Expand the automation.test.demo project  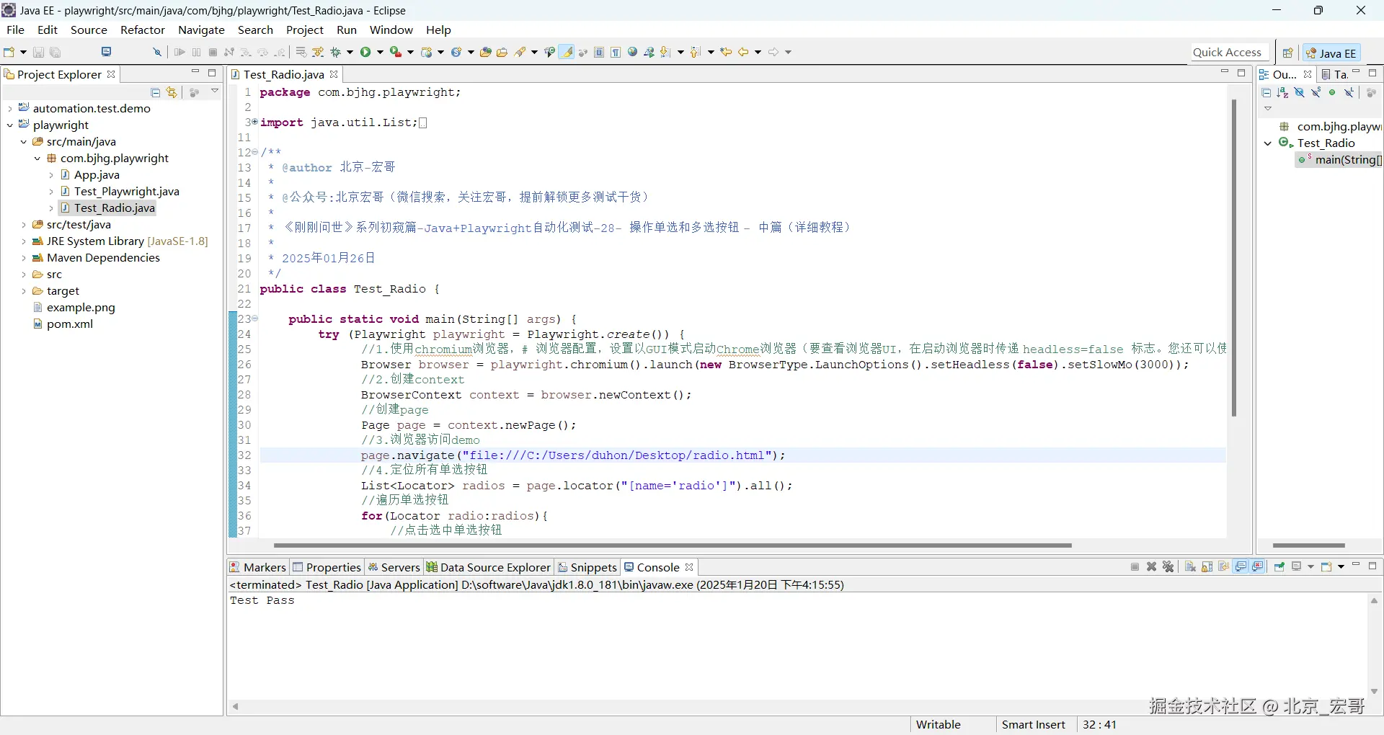[x=9, y=109]
